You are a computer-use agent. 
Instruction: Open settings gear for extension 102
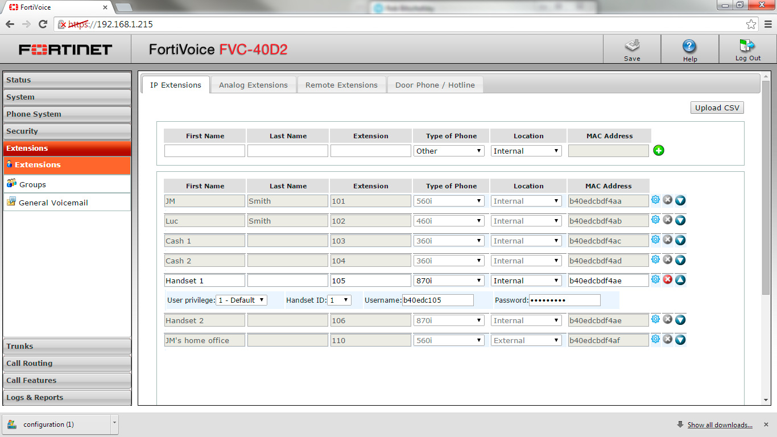click(x=655, y=220)
